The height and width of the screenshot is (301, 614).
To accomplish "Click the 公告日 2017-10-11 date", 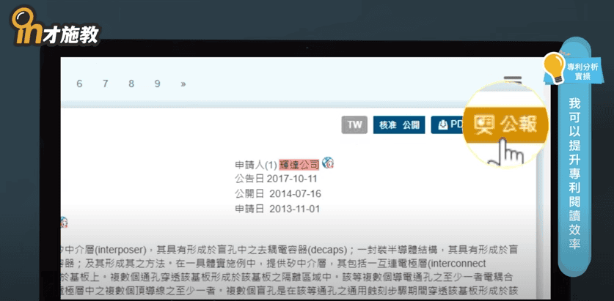I will pos(276,179).
